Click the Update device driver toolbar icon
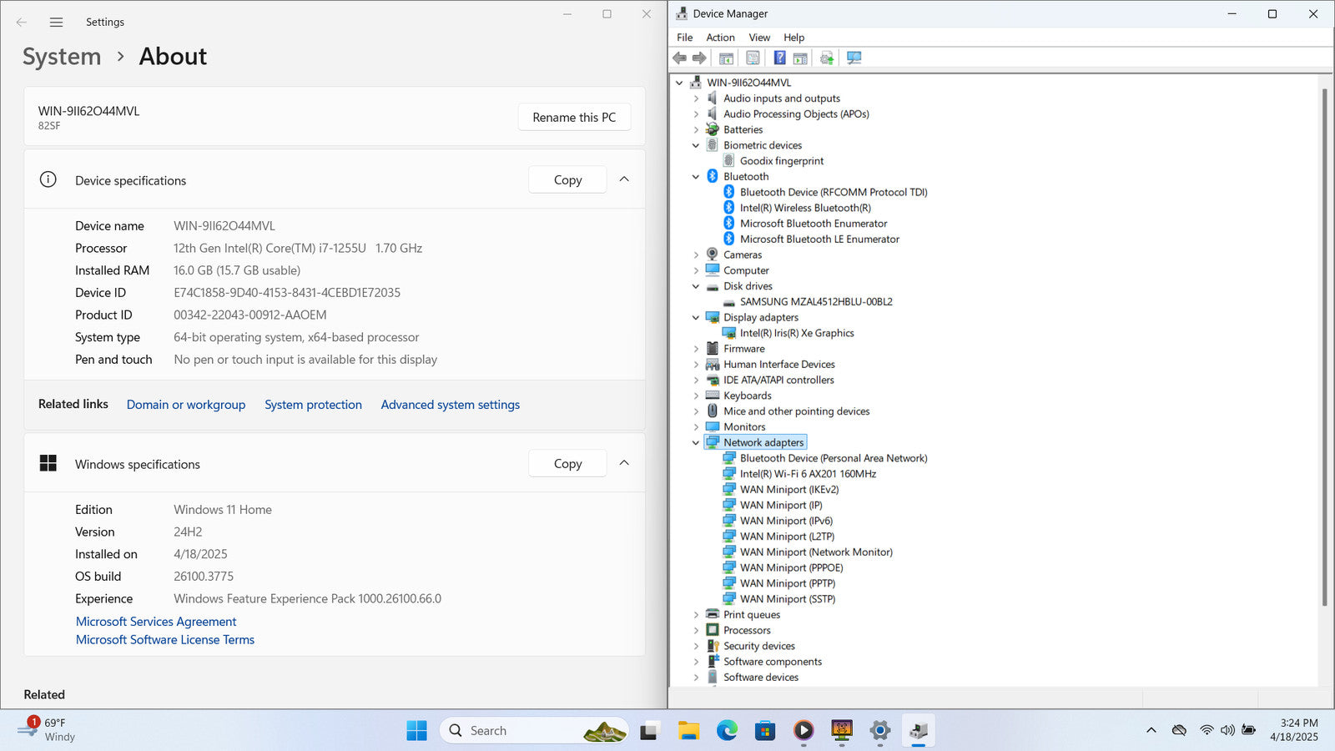Screen dimensions: 1335x751 pyautogui.click(x=827, y=58)
